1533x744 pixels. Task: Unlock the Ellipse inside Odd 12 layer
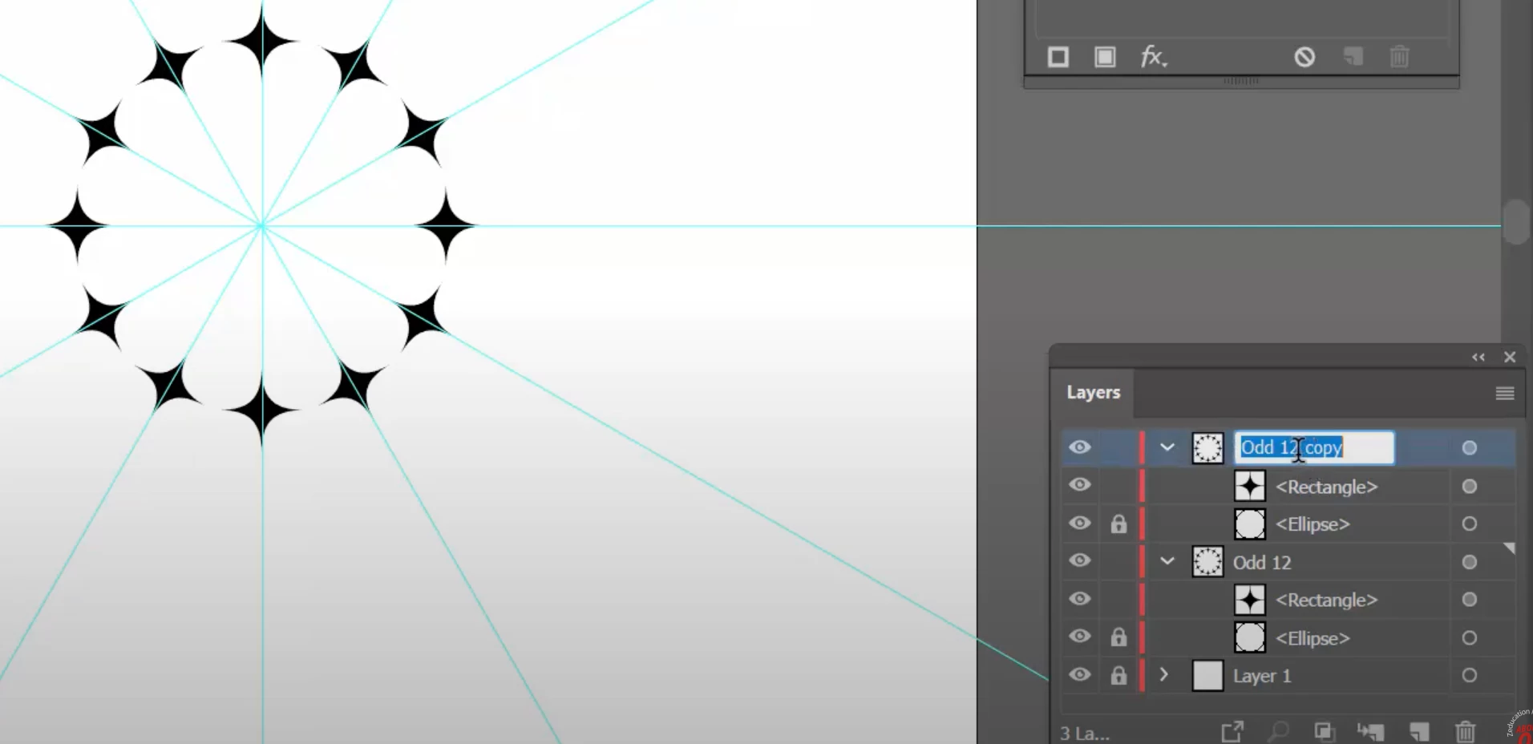[1118, 637]
